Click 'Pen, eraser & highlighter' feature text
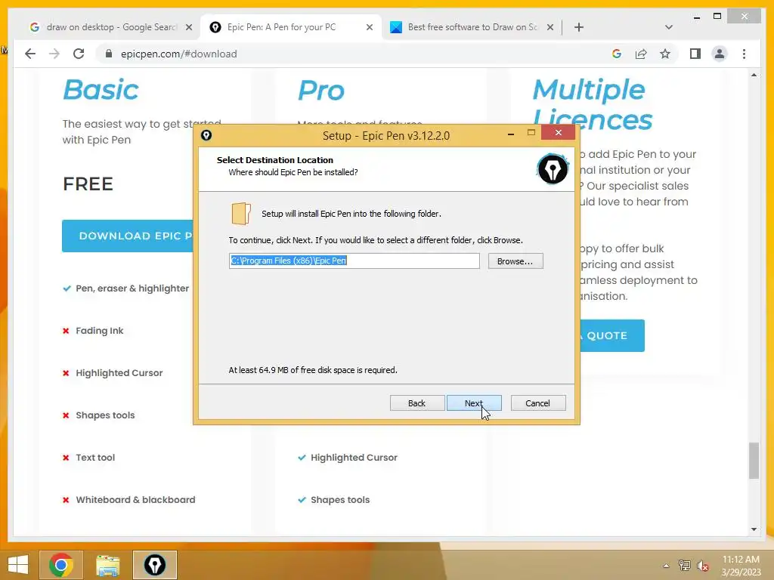The width and height of the screenshot is (774, 580). (132, 288)
